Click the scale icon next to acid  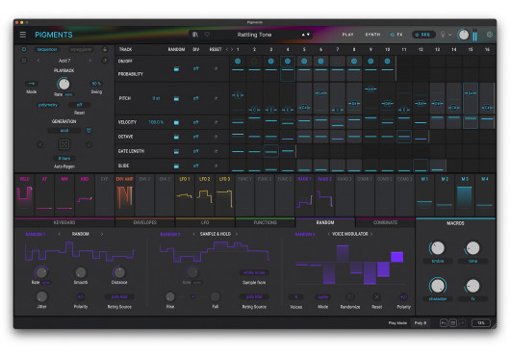point(89,130)
